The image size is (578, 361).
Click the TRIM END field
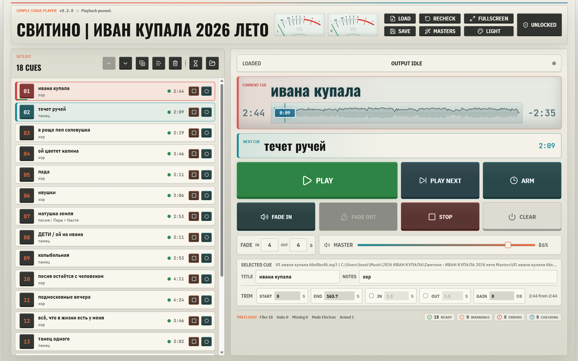(x=339, y=296)
